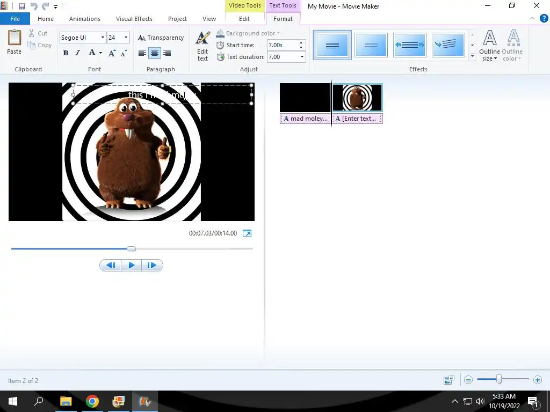Click the Previous frame button

coord(111,265)
